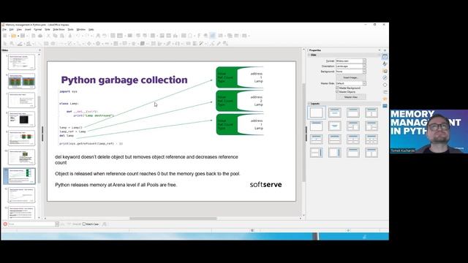The height and width of the screenshot is (263, 468).
Task: Open the Slide Transition deck in sidebar
Action: point(385,92)
